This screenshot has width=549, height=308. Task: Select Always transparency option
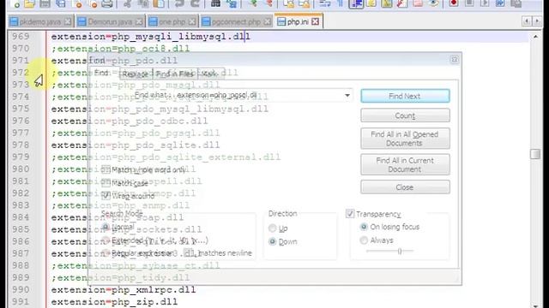pos(364,240)
